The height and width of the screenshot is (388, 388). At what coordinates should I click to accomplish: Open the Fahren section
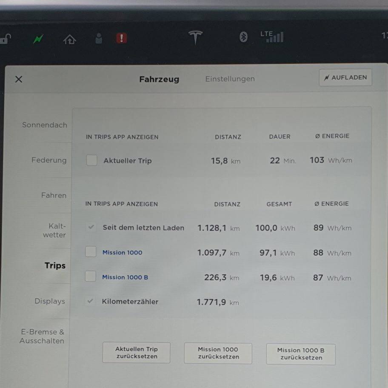pyautogui.click(x=54, y=195)
